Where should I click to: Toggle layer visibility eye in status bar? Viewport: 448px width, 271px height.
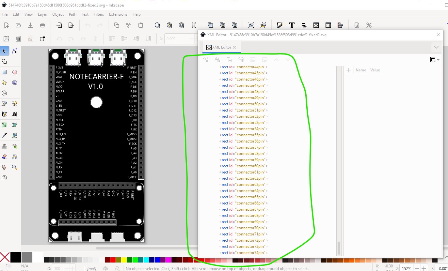coord(105,268)
